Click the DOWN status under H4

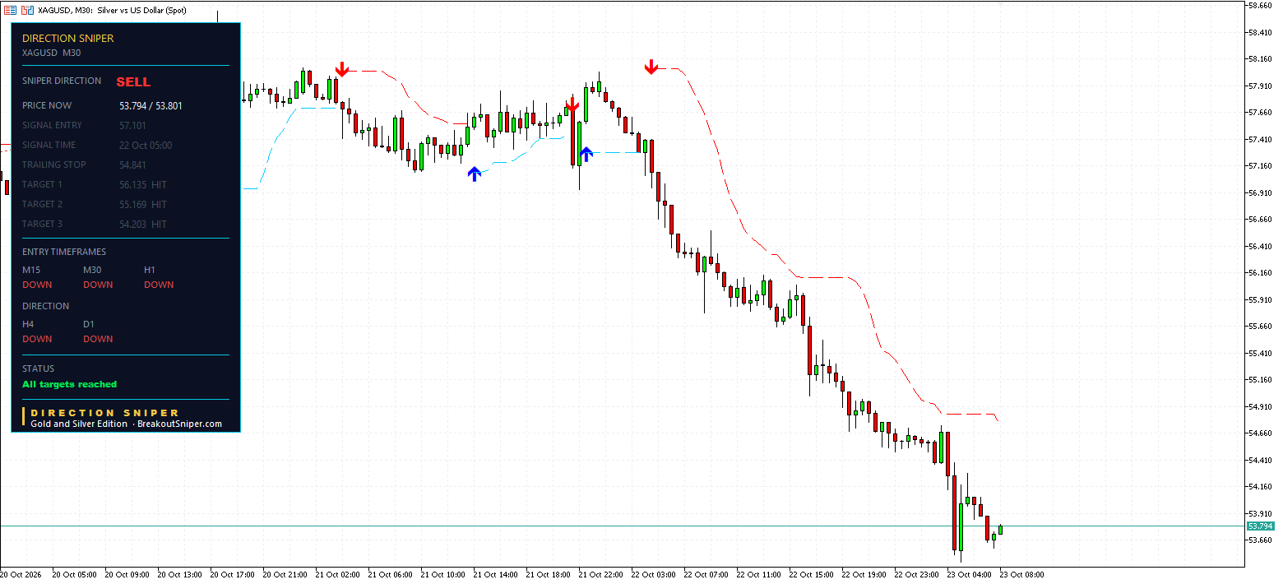coord(37,339)
